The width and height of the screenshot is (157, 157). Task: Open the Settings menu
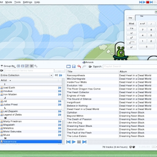click(x=27, y=2)
